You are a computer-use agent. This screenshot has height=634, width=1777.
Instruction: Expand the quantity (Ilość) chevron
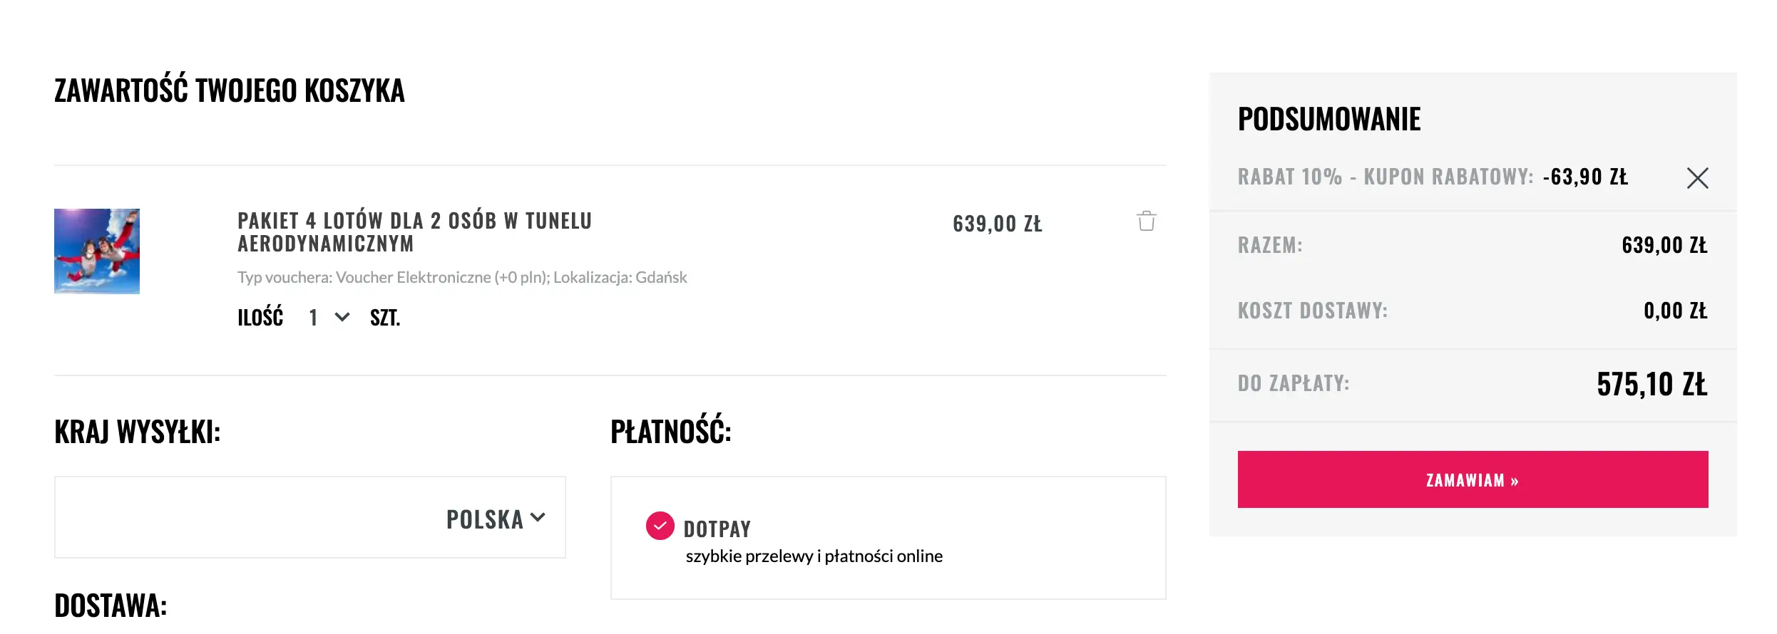(x=342, y=318)
